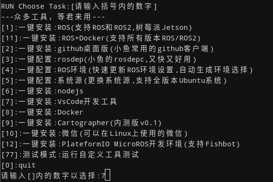This screenshot has width=273, height=182.
Task: Select the [11] ROS+Docker install entry
Action: point(101,38)
